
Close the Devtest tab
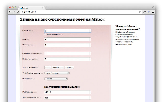click(43, 8)
